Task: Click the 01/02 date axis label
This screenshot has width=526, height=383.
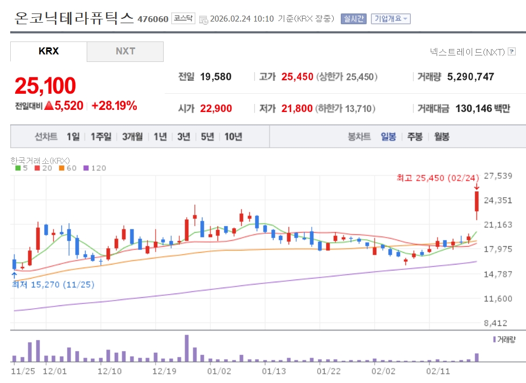Action: click(219, 371)
